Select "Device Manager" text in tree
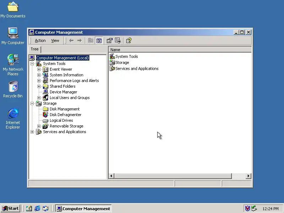 [64, 92]
